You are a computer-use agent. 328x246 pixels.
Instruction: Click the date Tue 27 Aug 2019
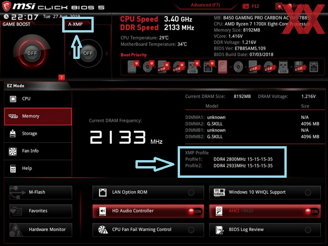pyautogui.click(x=62, y=17)
